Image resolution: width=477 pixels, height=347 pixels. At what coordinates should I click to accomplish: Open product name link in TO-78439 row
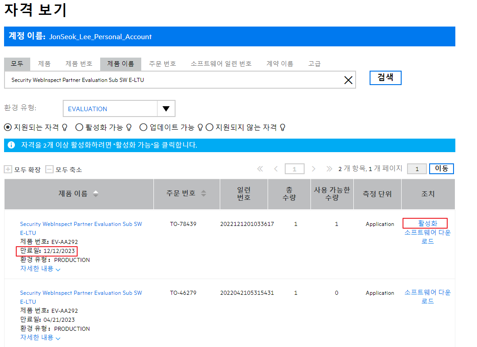81,228
